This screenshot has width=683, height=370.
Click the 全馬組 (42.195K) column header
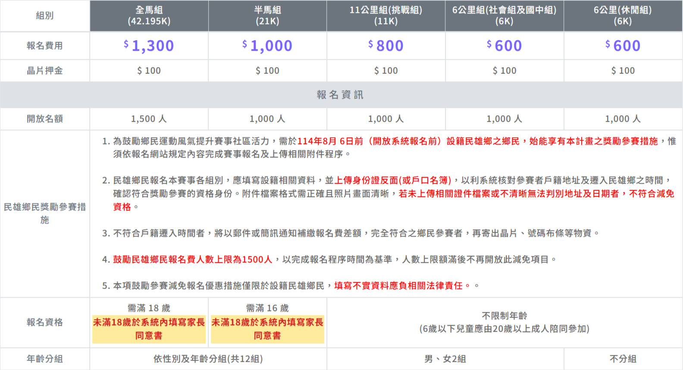coord(149,15)
